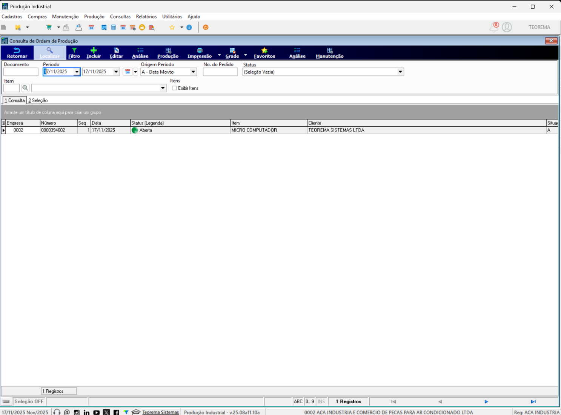
Task: Open the Relatórios menu
Action: 146,17
